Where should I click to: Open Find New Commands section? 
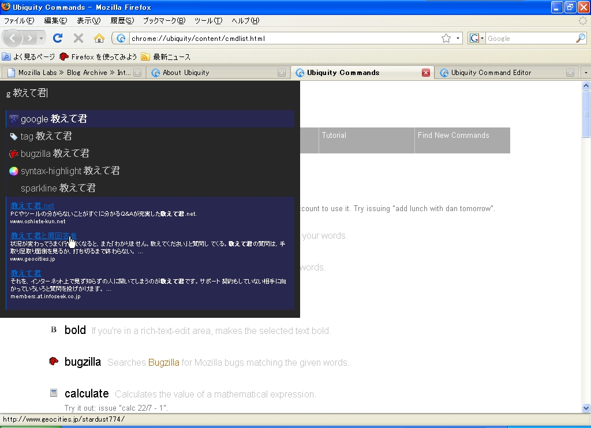tap(462, 140)
